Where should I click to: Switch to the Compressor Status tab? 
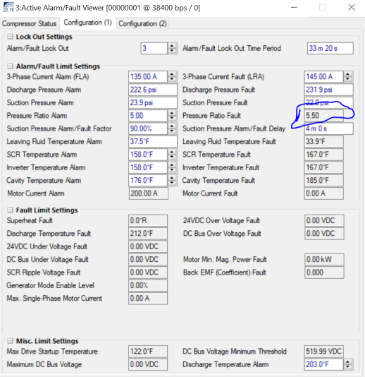(x=30, y=23)
